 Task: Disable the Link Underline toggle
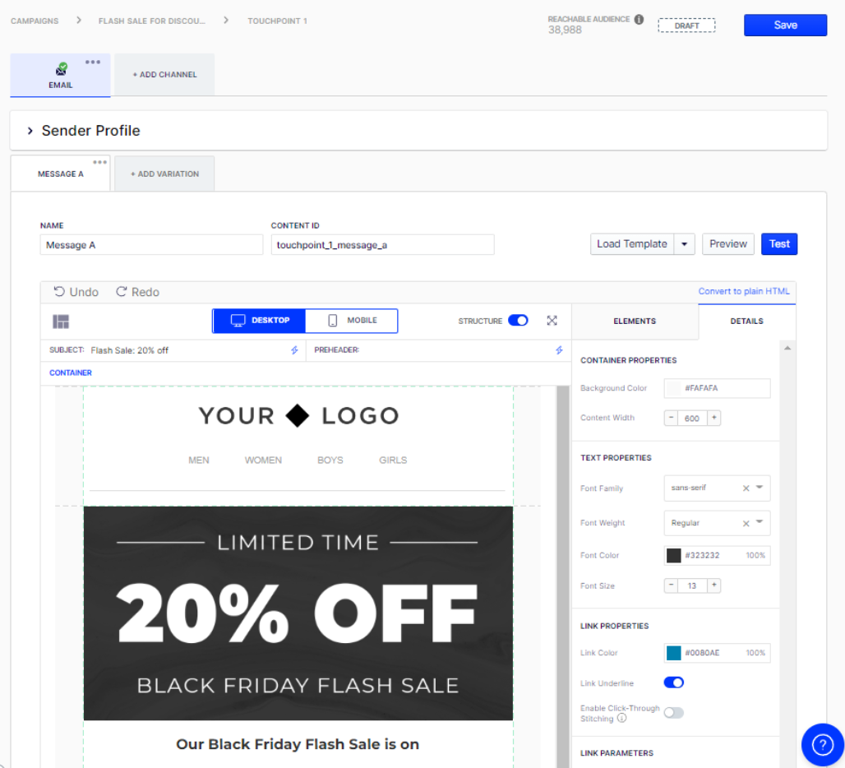[x=674, y=682]
